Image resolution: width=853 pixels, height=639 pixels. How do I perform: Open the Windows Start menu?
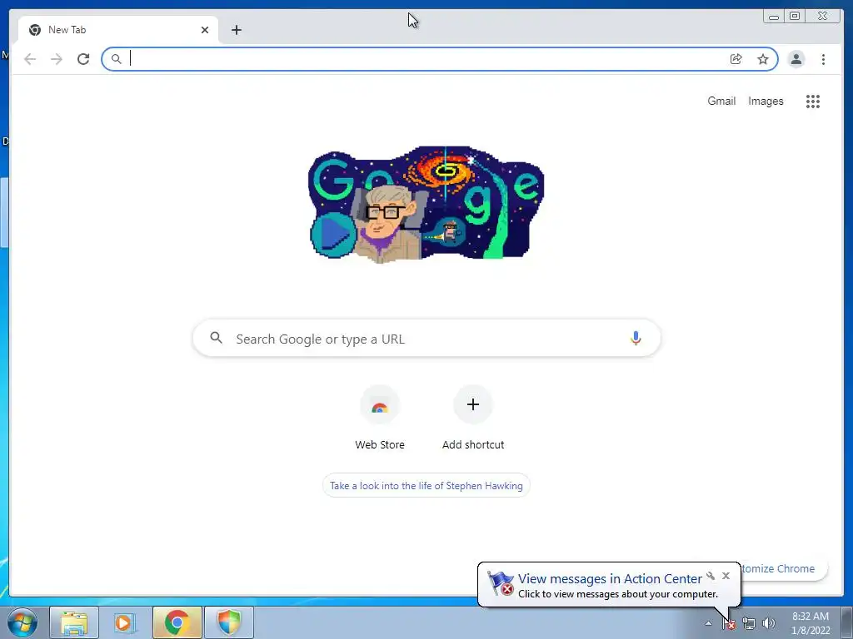pyautogui.click(x=22, y=622)
